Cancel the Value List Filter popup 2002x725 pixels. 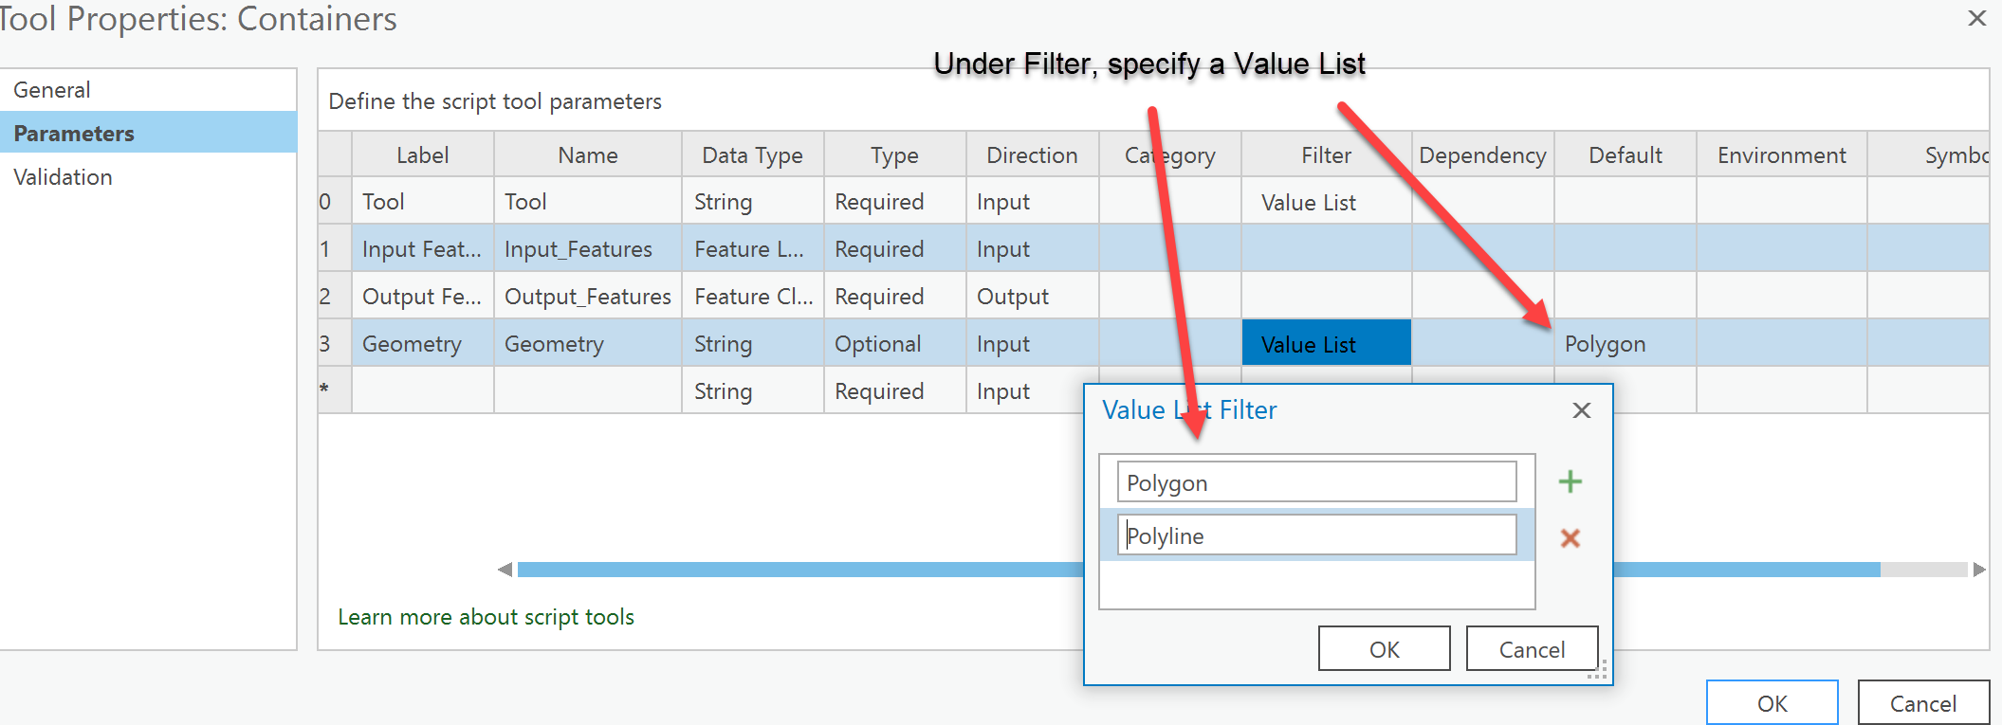(x=1532, y=649)
